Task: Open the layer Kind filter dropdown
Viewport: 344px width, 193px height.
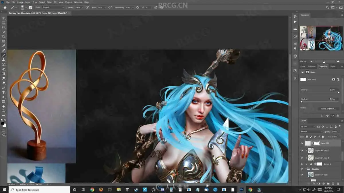Action: pos(308,127)
